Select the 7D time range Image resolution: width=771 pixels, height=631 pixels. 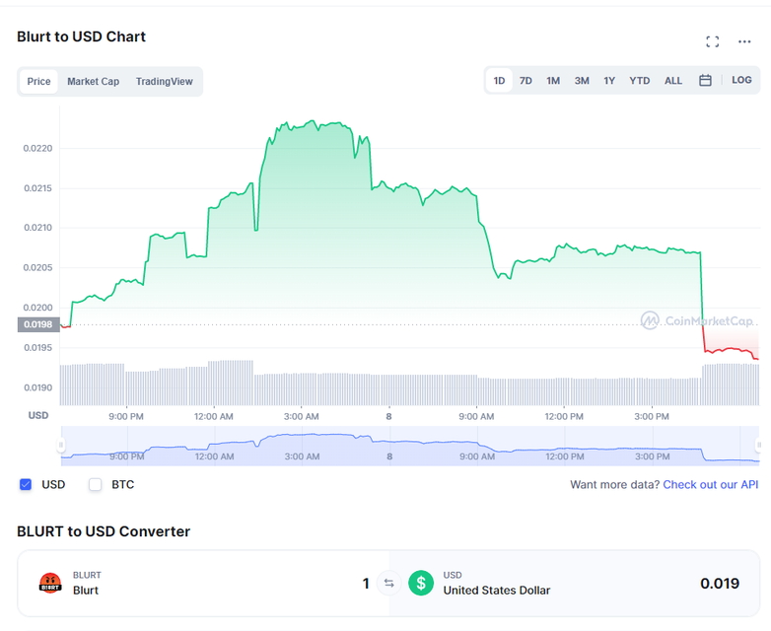[526, 81]
